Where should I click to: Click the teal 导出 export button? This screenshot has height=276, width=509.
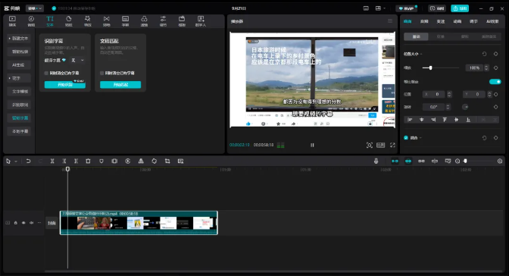coord(460,8)
